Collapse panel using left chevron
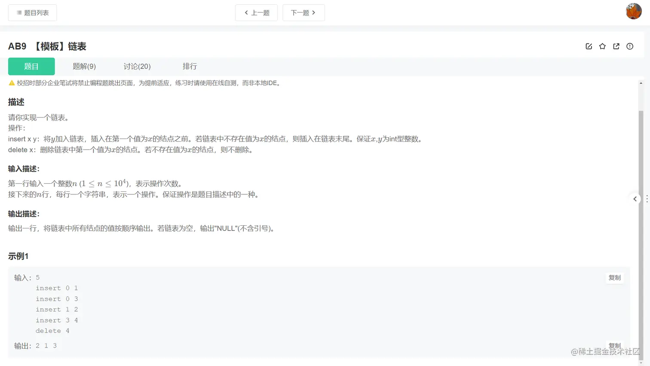Image resolution: width=650 pixels, height=366 pixels. click(635, 199)
